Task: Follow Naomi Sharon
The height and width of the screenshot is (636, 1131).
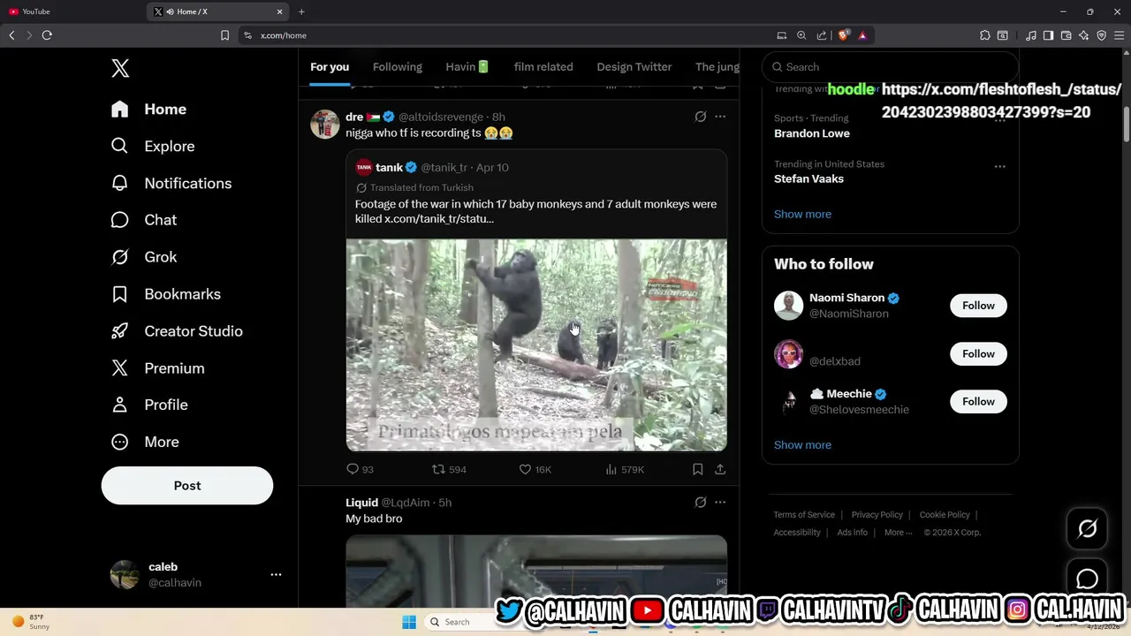Action: tap(978, 306)
